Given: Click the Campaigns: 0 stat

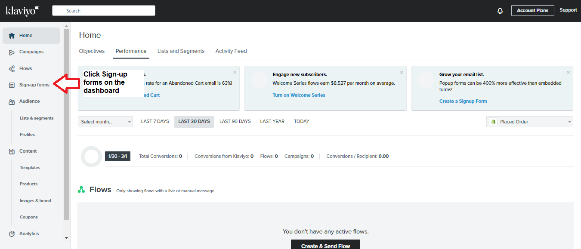Looking at the screenshot, I should point(299,157).
